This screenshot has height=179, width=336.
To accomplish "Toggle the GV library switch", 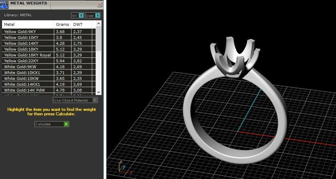I will tap(77, 15).
